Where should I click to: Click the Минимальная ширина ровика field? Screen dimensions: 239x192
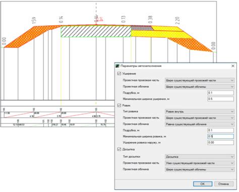pos(220,136)
